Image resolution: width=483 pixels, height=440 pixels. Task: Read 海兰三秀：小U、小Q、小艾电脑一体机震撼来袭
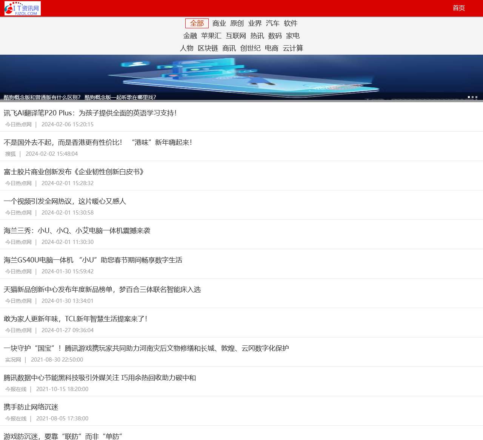pos(77,231)
